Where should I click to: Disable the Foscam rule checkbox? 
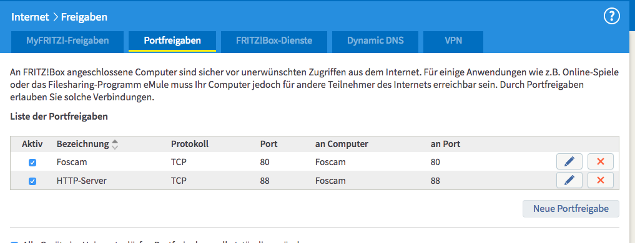pyautogui.click(x=32, y=163)
